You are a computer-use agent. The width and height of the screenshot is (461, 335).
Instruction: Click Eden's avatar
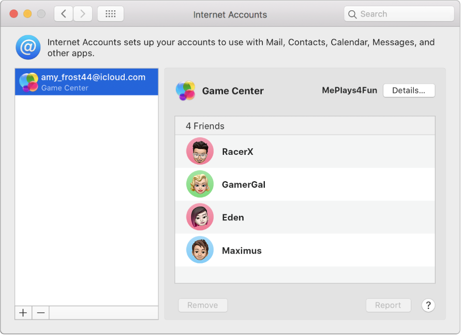[x=200, y=217]
